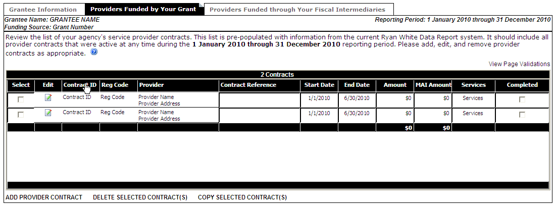Mark the first contract as completed
Screen dimensions: 556x207
click(x=522, y=100)
